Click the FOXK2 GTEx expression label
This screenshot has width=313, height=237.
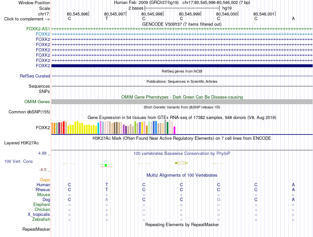43,128
